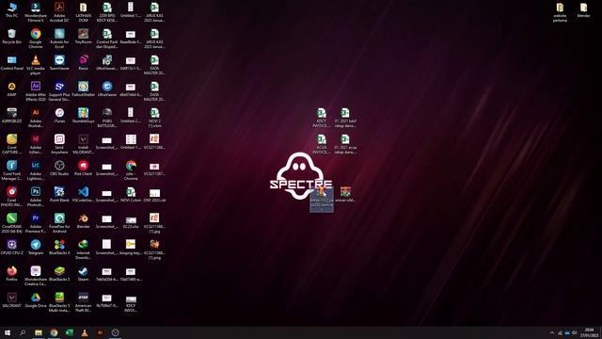The image size is (602, 339).
Task: Select the OBS Studio desktop icon
Action: [59, 168]
